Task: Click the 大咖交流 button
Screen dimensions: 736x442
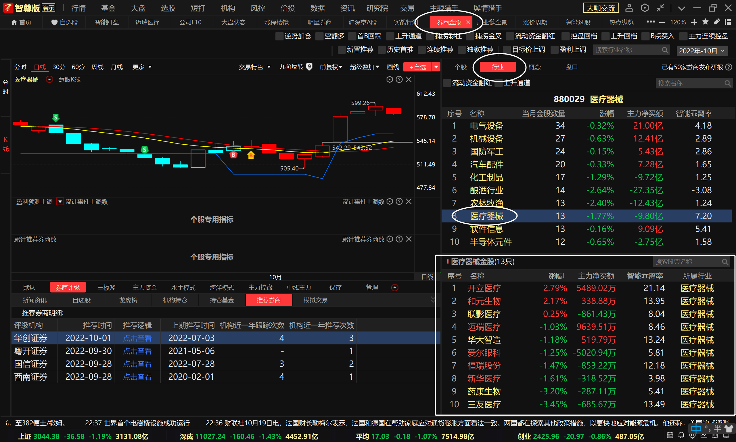Action: (601, 8)
